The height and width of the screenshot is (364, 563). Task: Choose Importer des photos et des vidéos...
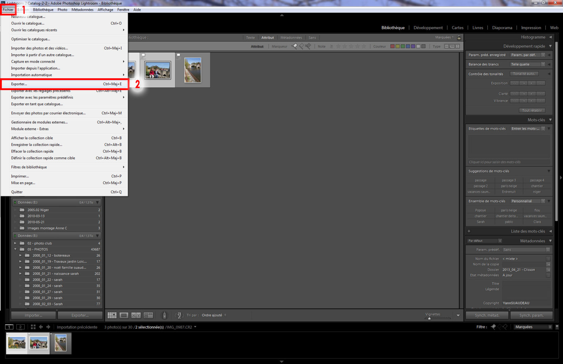coord(65,48)
